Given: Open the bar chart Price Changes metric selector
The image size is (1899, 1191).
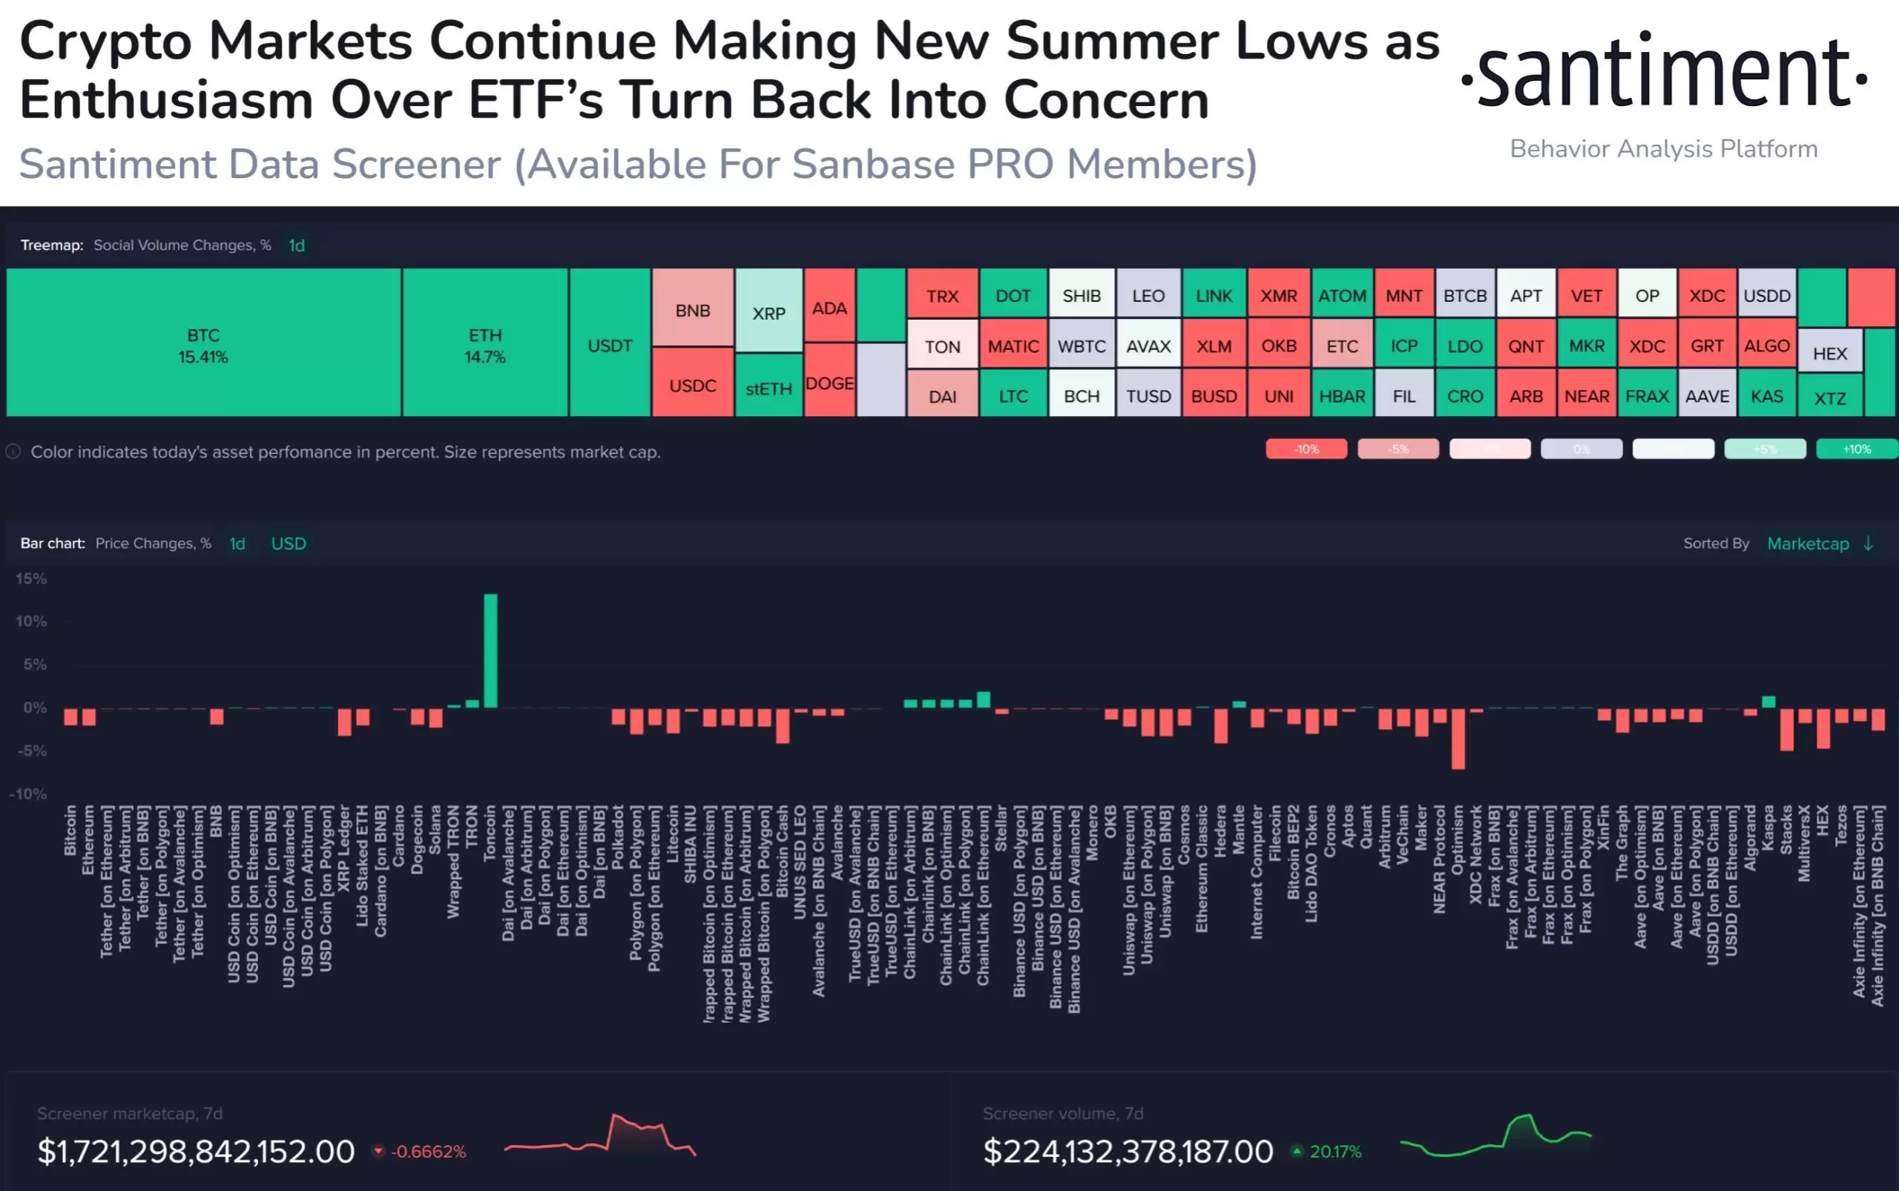Looking at the screenshot, I should (153, 544).
